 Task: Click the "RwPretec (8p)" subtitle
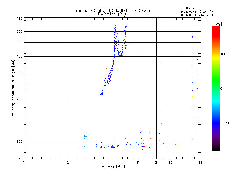(112, 14)
